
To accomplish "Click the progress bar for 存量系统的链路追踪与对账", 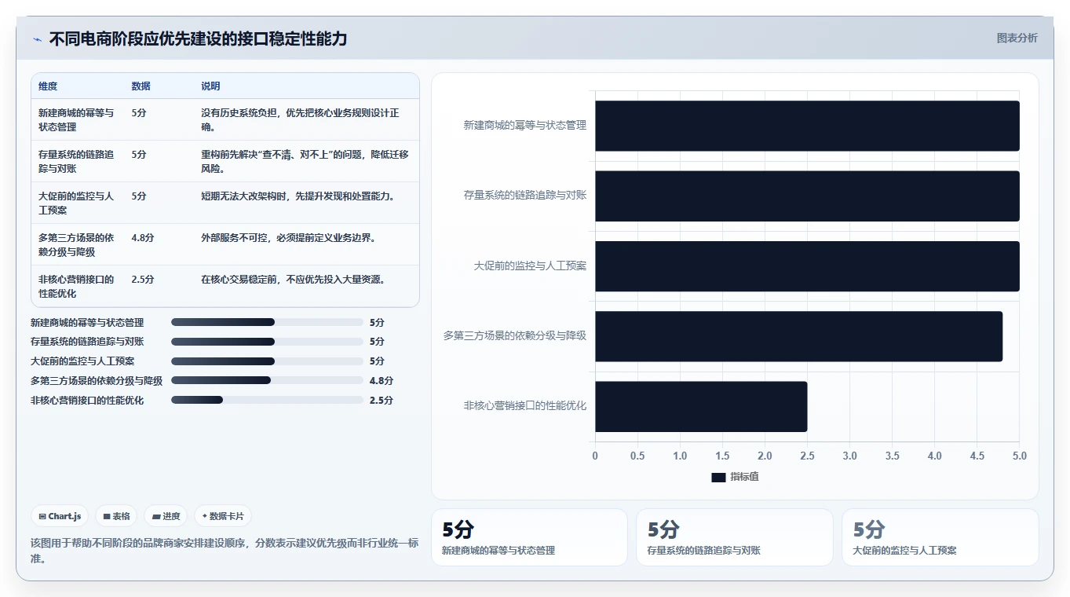I will [x=267, y=342].
